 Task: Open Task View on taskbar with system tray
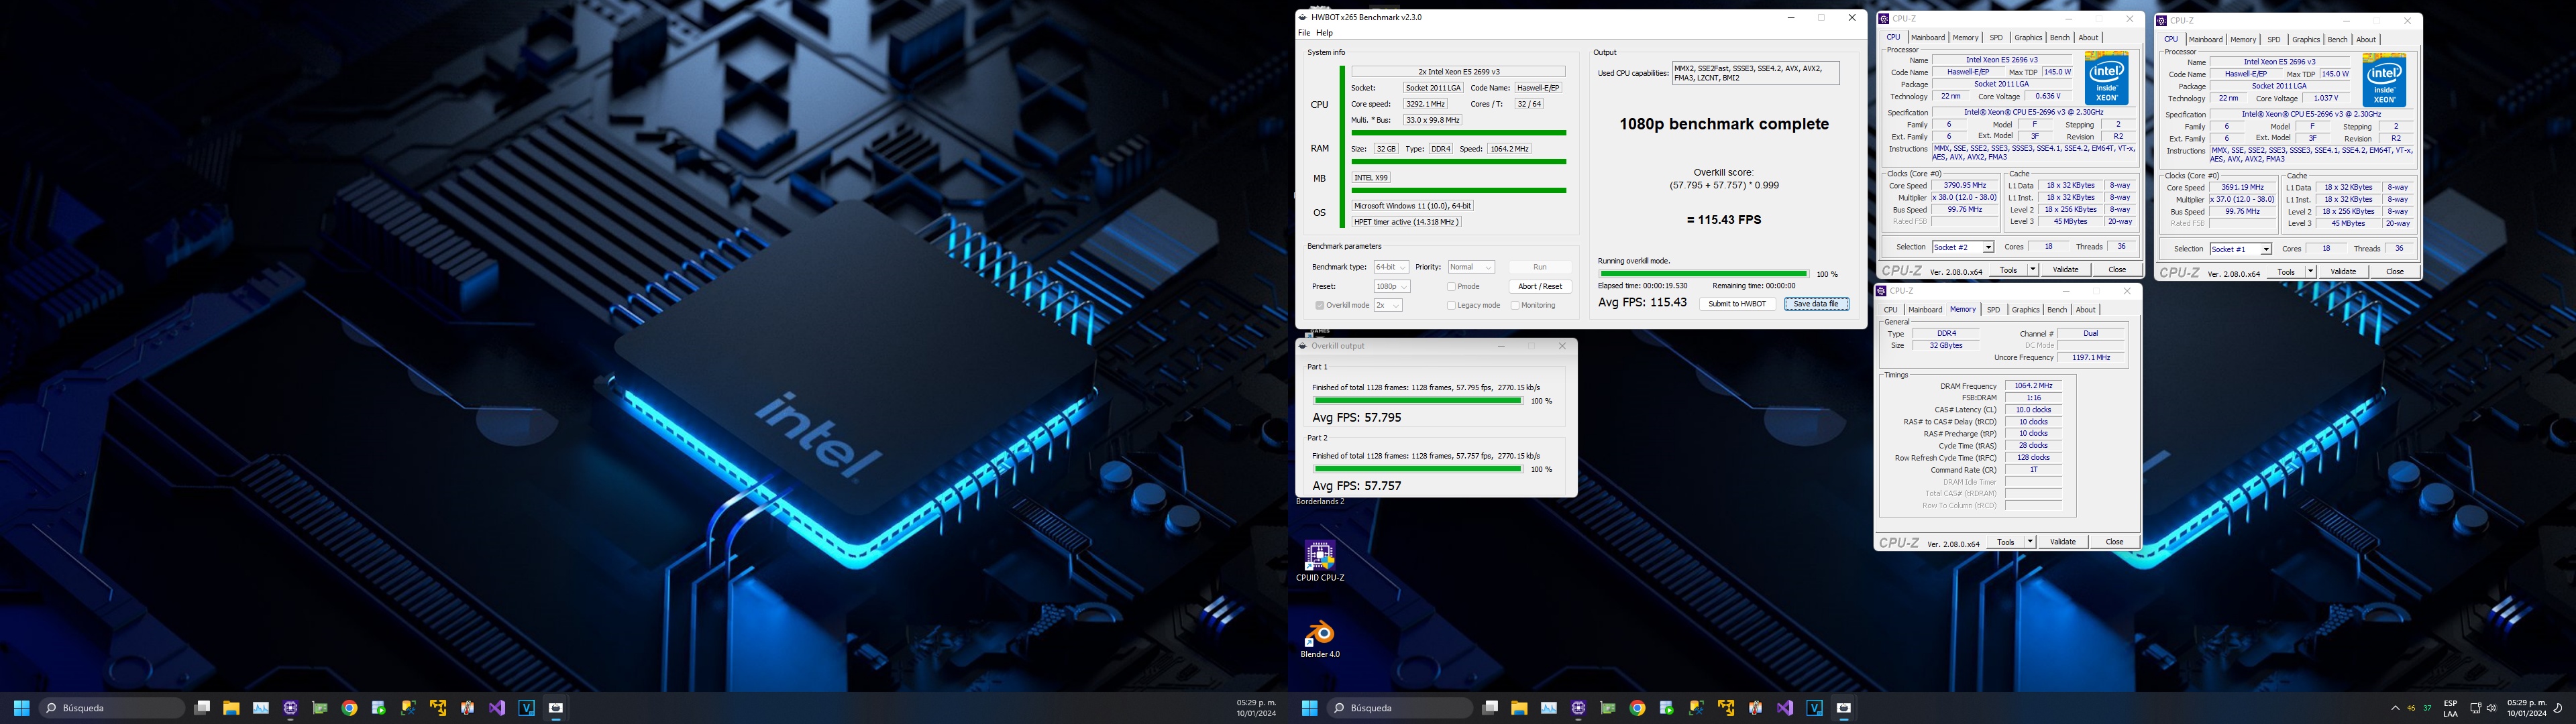(x=1490, y=708)
